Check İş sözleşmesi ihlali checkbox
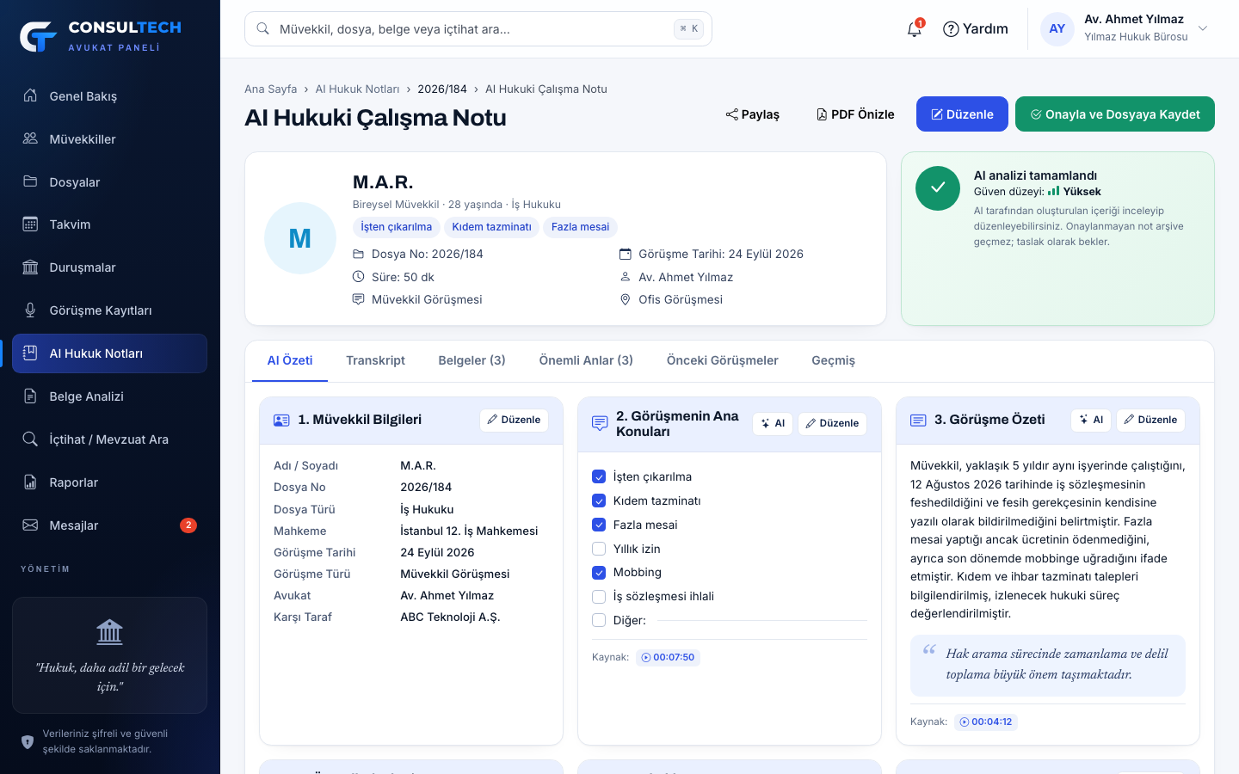Image resolution: width=1239 pixels, height=774 pixels. [x=599, y=597]
